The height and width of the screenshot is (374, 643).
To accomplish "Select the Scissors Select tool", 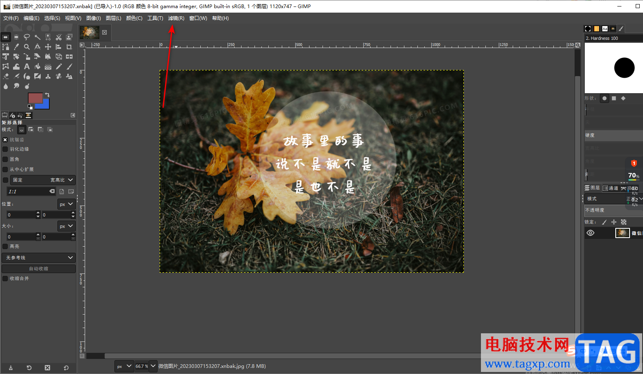I will point(59,37).
